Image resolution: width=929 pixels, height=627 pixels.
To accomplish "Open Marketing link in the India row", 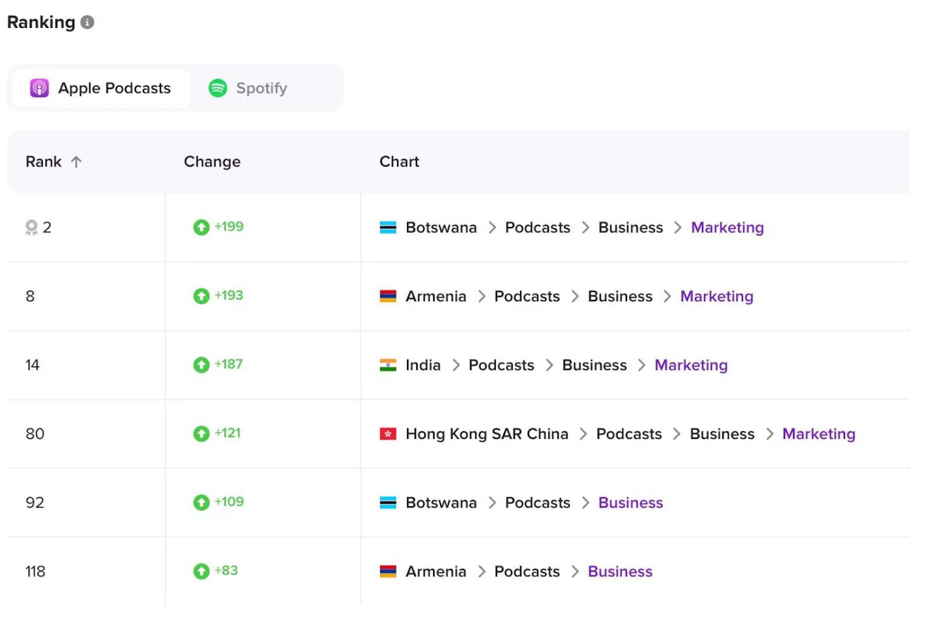I will click(691, 365).
